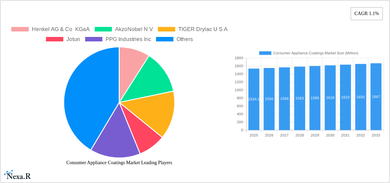
Task: Click the bar chart's blue legend swatch
Action: click(265, 53)
